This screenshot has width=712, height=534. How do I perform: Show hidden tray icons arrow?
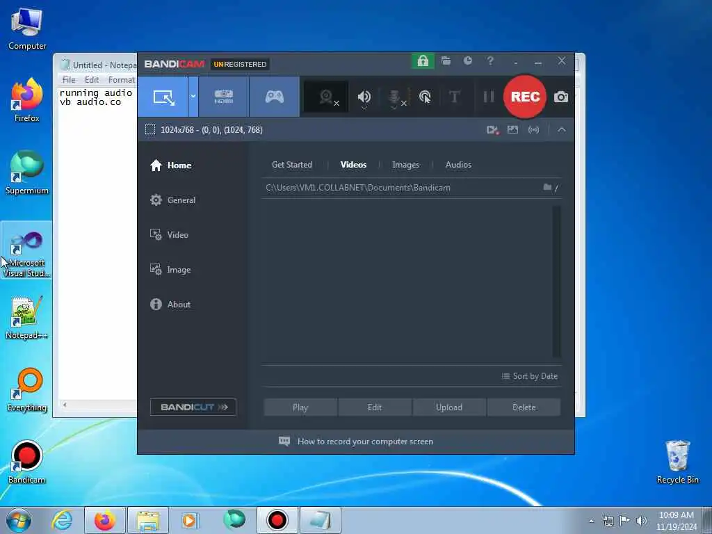click(591, 521)
